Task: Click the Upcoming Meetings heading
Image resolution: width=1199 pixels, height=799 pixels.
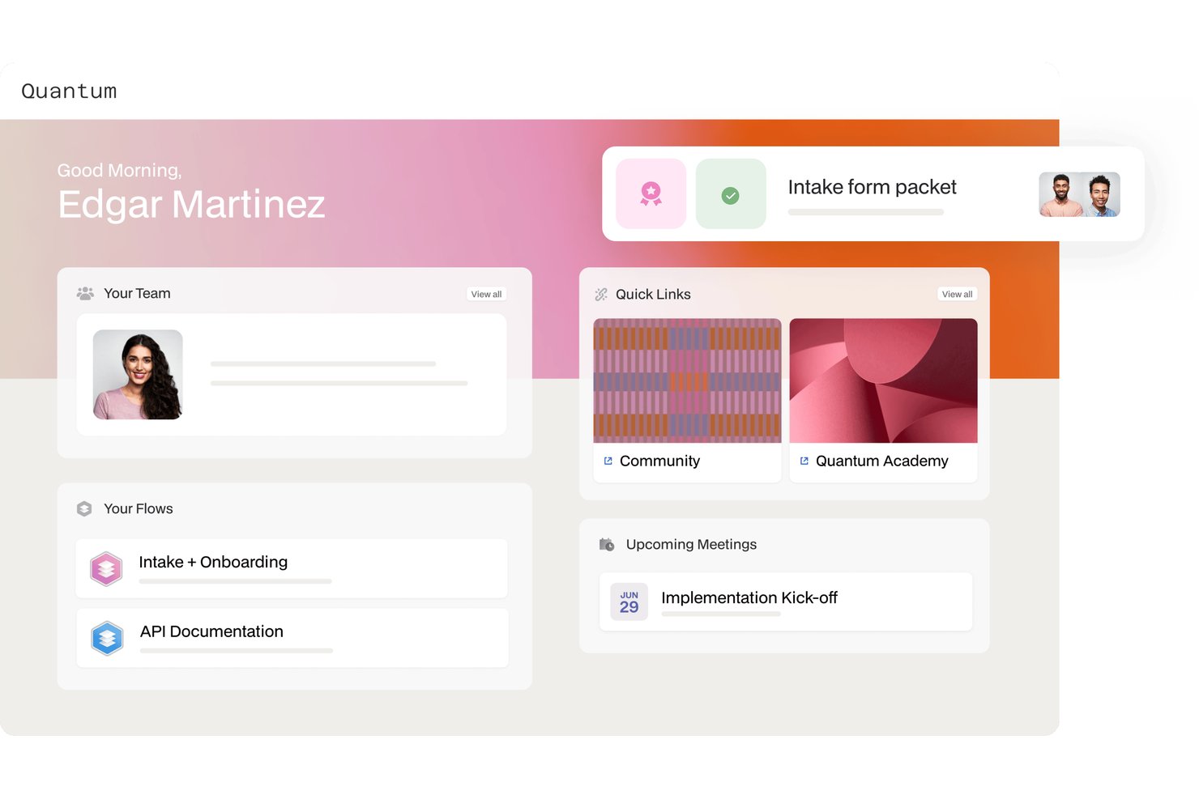Action: point(691,544)
